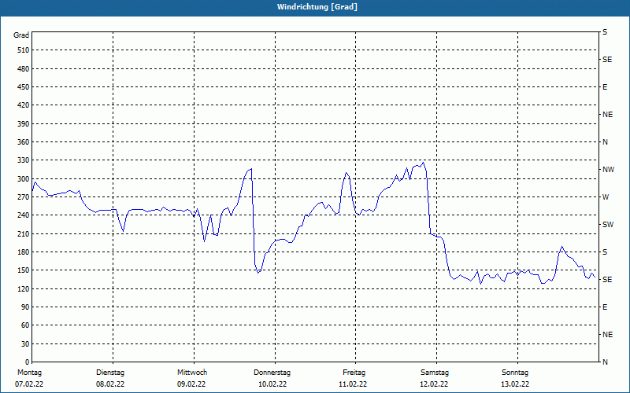Screen dimensions: 630x393
Task: Click the 0 y-axis value
Action: [27, 362]
